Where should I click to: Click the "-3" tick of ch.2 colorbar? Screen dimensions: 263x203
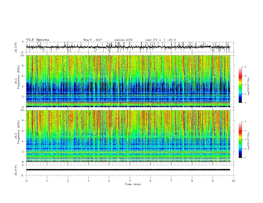click(x=245, y=122)
